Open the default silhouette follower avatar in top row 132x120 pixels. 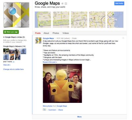pyautogui.click(x=23, y=51)
